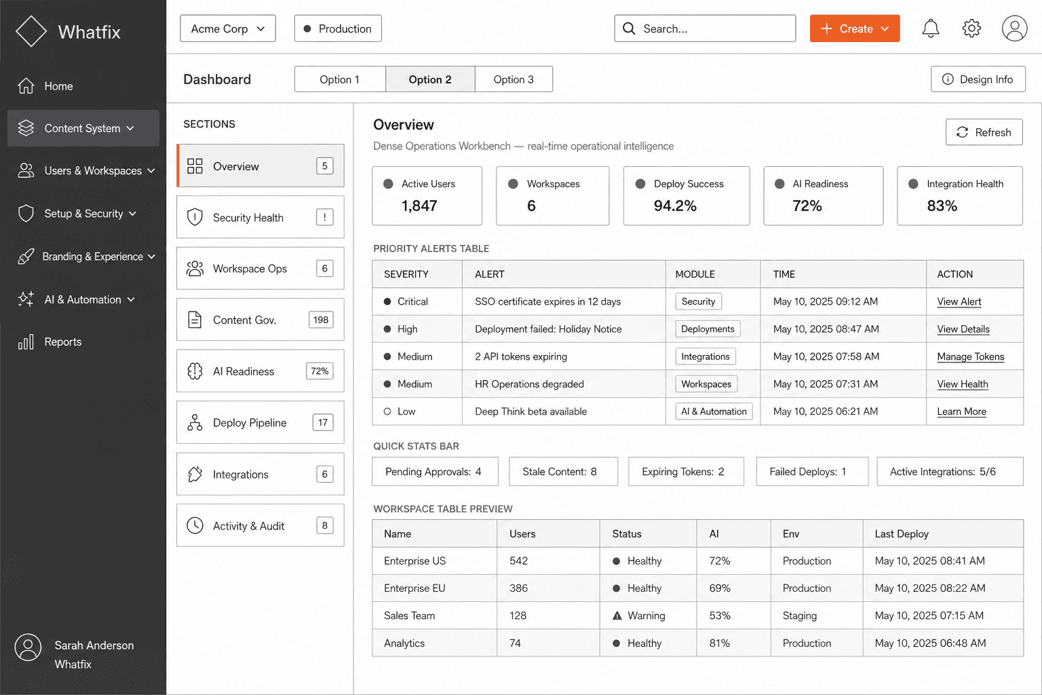The width and height of the screenshot is (1042, 695).
Task: Open the settings gear icon
Action: click(x=971, y=29)
